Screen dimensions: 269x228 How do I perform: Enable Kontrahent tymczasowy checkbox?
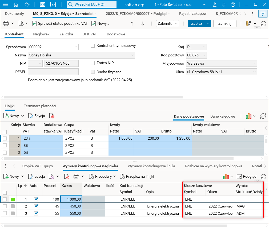tap(93, 46)
